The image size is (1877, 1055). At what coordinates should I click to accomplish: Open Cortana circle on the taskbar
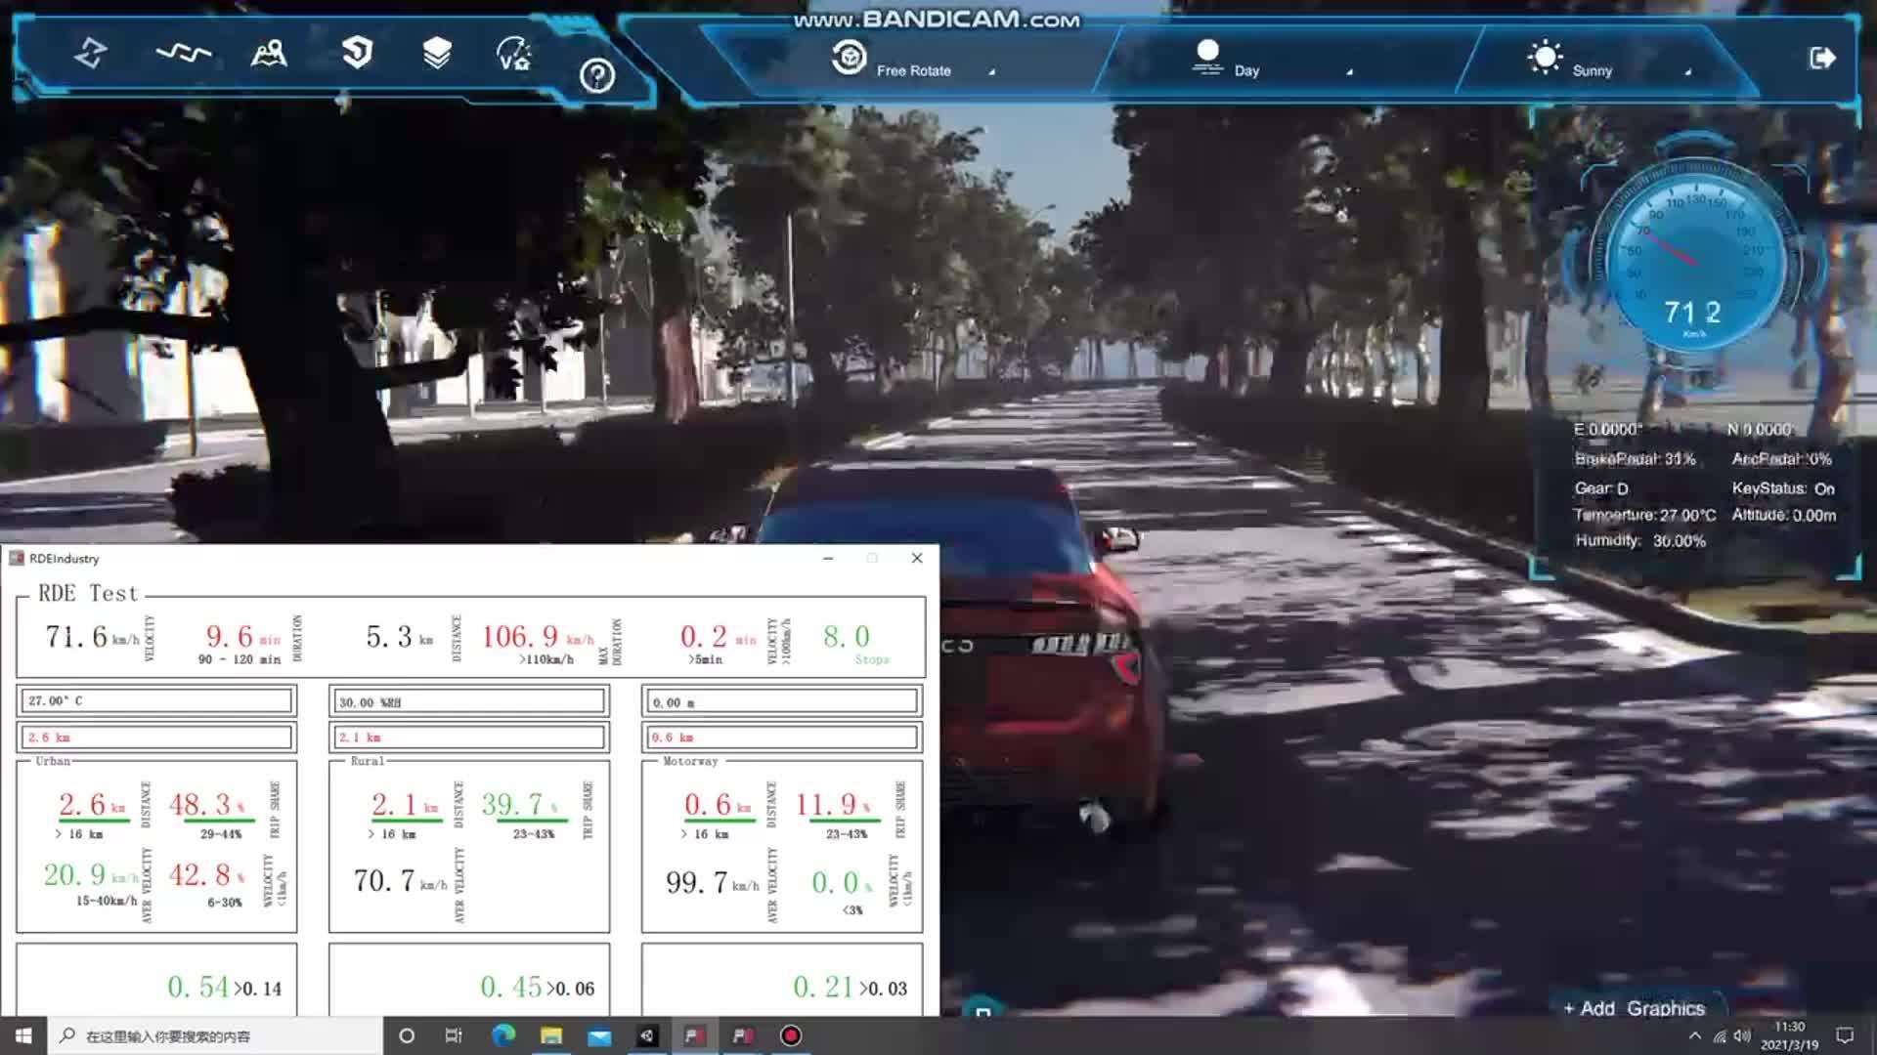pos(407,1035)
